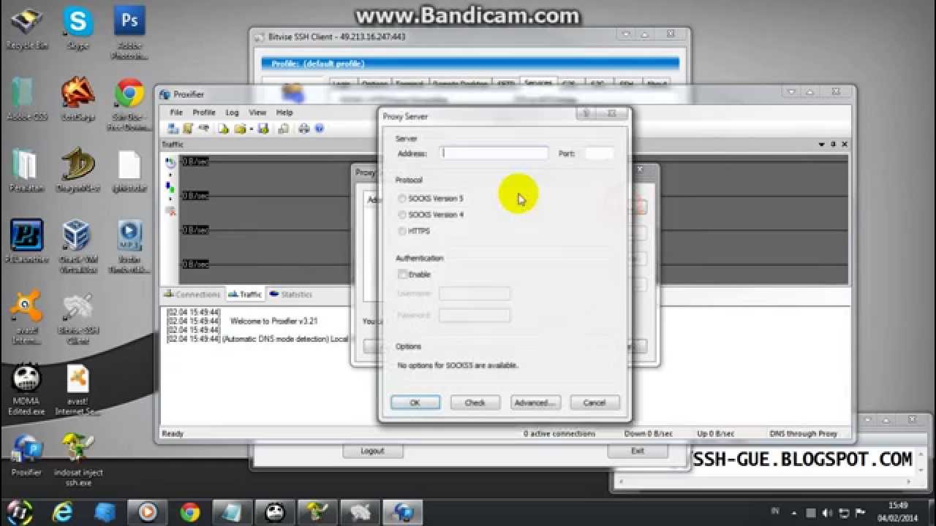Click '0 active connections' status text

click(x=559, y=434)
